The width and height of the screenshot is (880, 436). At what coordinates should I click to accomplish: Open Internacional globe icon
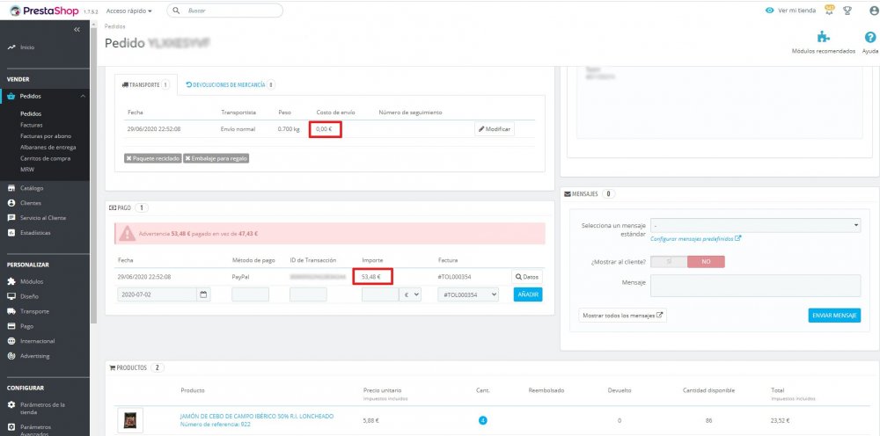coord(11,341)
